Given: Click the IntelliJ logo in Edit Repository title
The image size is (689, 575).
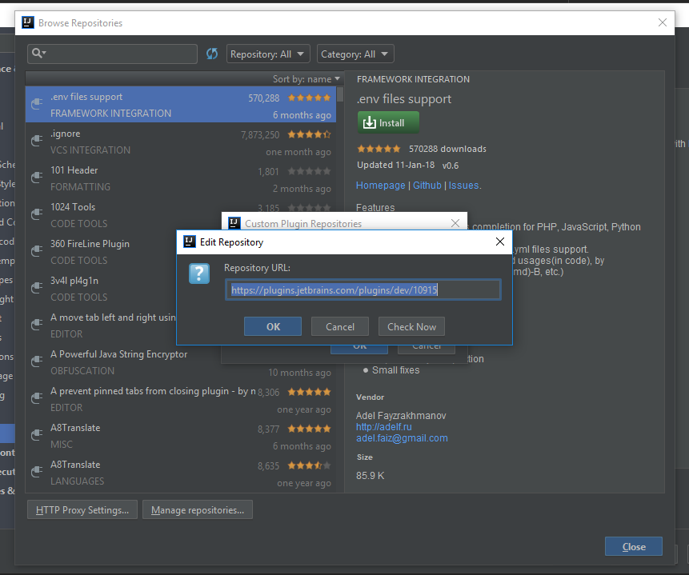Looking at the screenshot, I should pyautogui.click(x=190, y=242).
